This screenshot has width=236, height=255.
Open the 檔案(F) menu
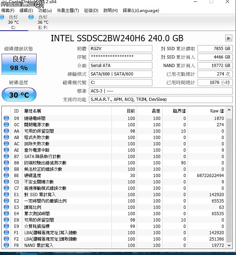(x=8, y=11)
